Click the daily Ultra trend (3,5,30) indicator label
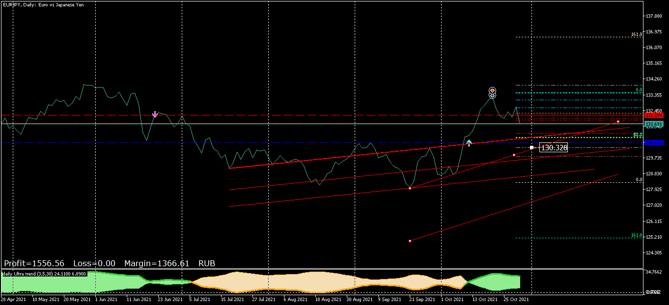Viewport: 669px width, 305px height. pos(45,274)
